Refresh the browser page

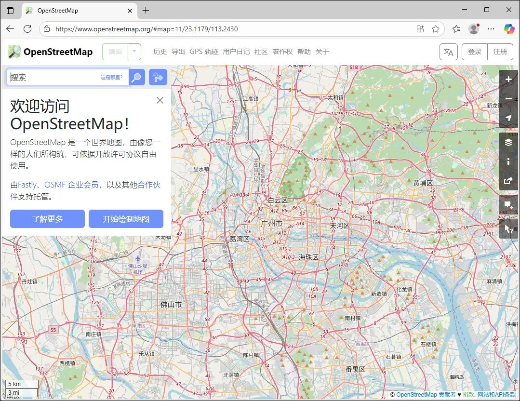click(x=27, y=29)
